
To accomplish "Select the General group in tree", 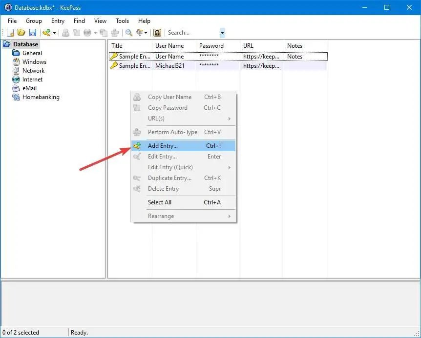I will tap(32, 53).
